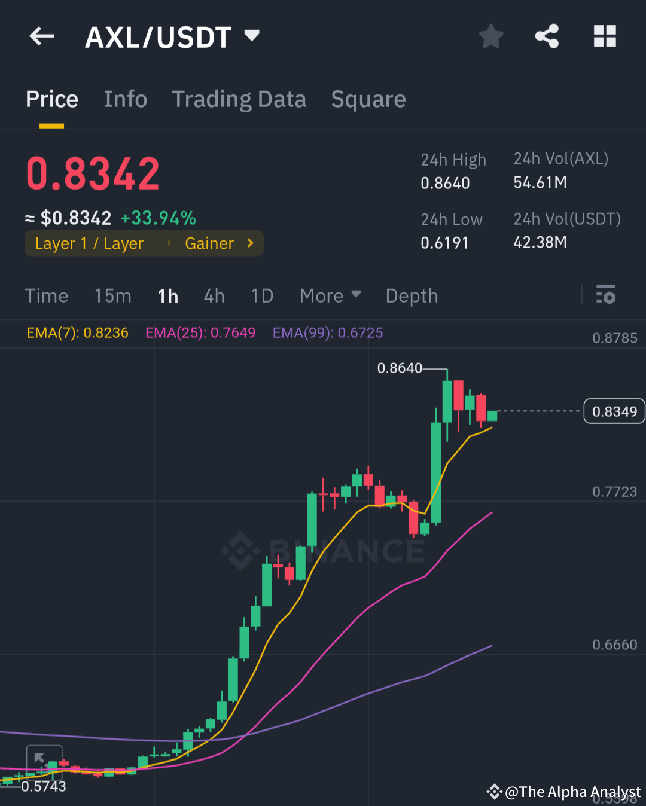Viewport: 646px width, 806px height.
Task: Open the share options icon
Action: click(x=546, y=36)
